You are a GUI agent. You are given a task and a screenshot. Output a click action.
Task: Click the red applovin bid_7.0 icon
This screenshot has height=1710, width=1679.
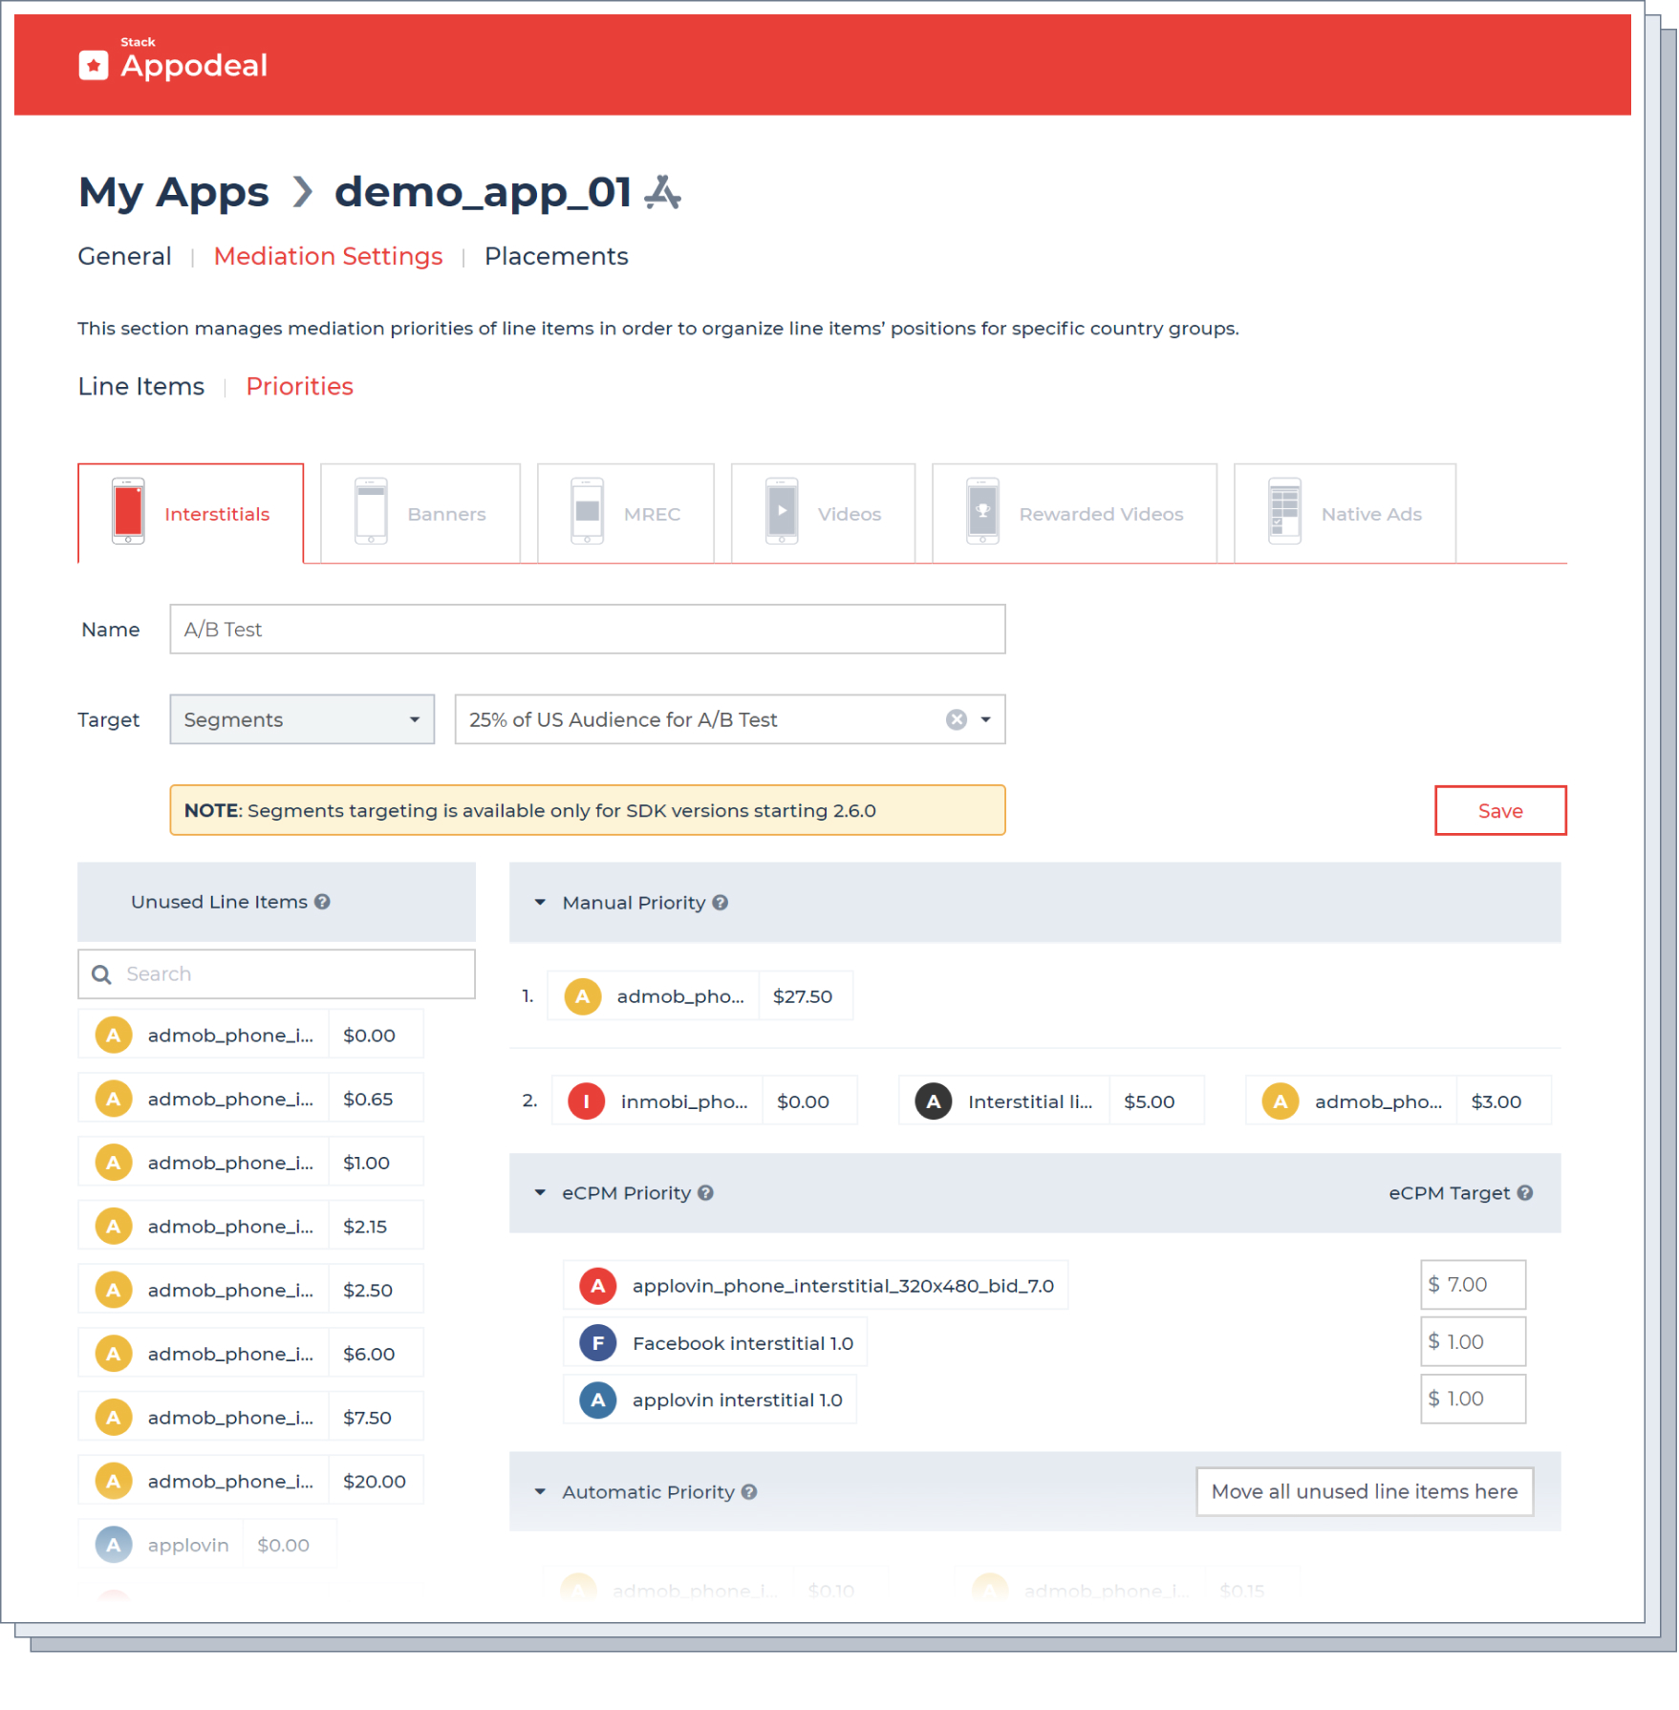[x=598, y=1286]
